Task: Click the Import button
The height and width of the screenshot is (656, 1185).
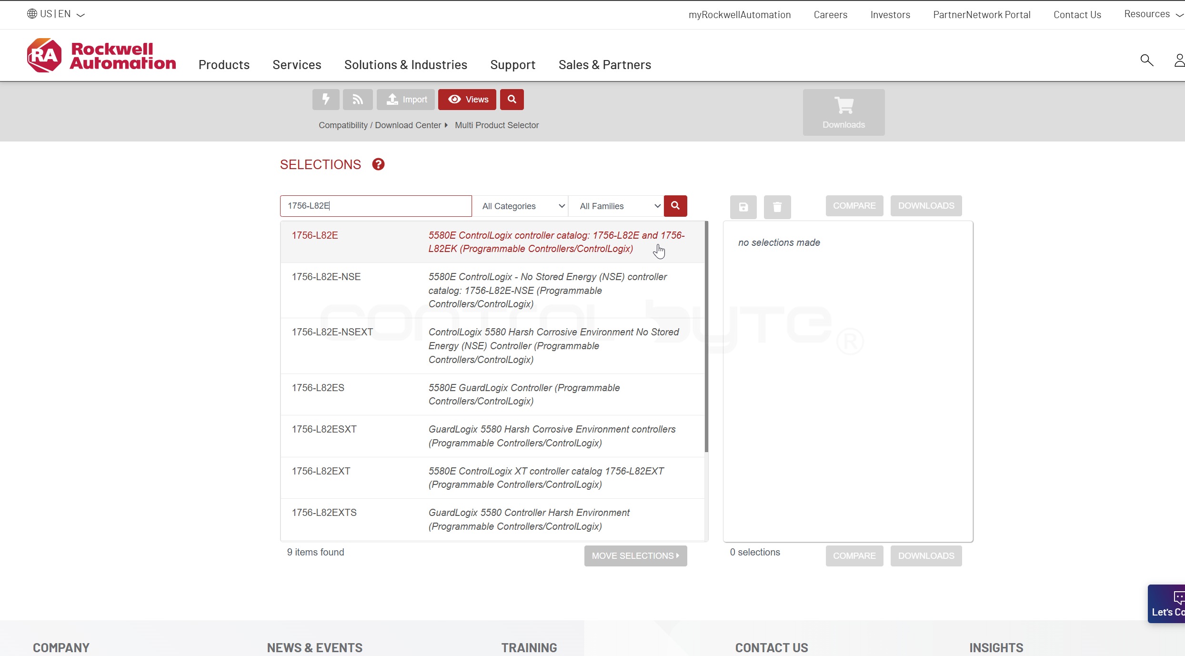Action: click(406, 99)
